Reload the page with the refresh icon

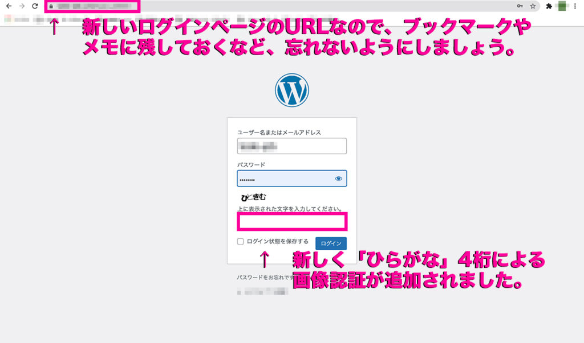(35, 6)
